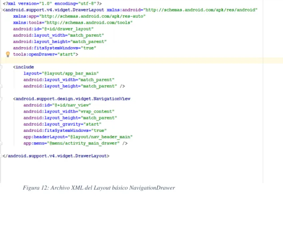Click the app:headerLayout nav_header_main line
The image size is (283, 249).
[x=78, y=137]
